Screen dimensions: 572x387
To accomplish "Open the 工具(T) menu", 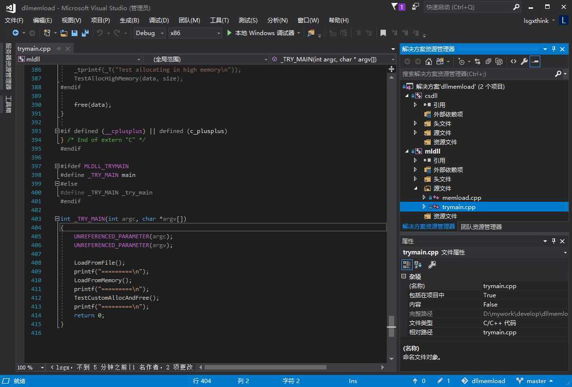I will coord(219,20).
